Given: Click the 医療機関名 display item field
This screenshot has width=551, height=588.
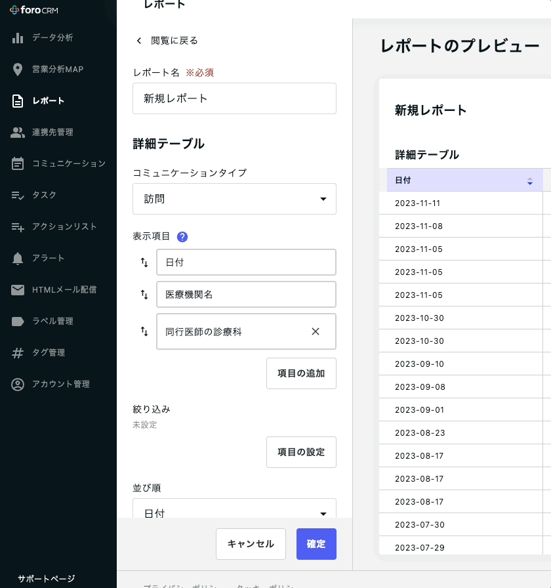Looking at the screenshot, I should point(246,295).
